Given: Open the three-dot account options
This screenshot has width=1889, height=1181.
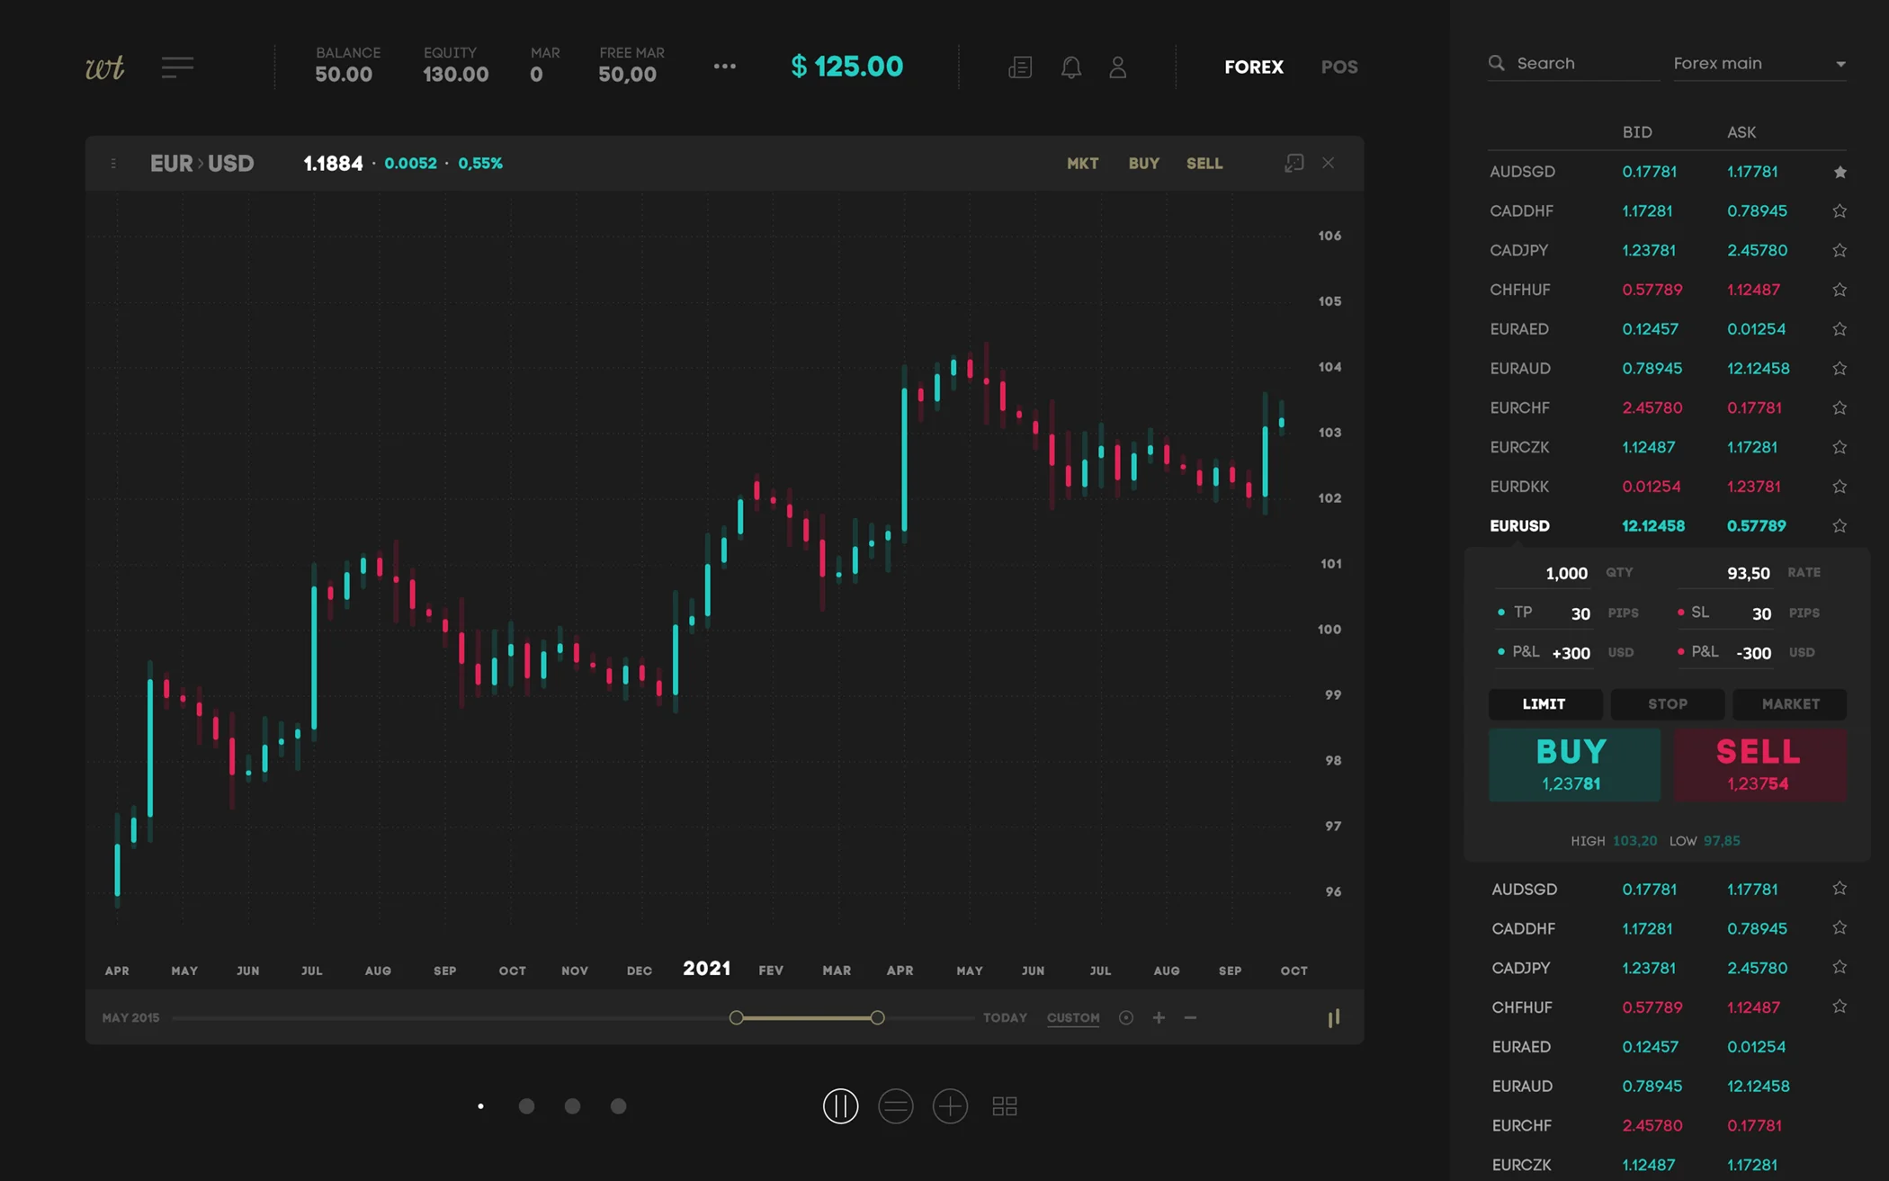Looking at the screenshot, I should 724,67.
